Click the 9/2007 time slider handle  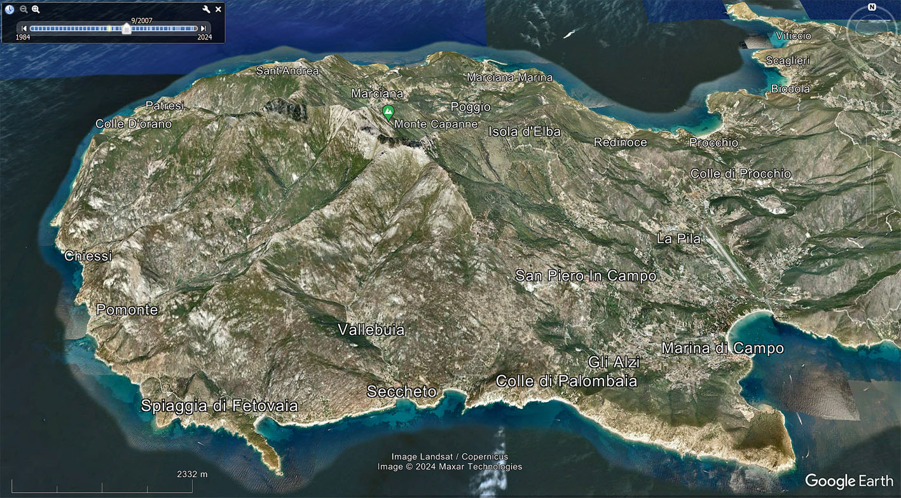click(127, 29)
